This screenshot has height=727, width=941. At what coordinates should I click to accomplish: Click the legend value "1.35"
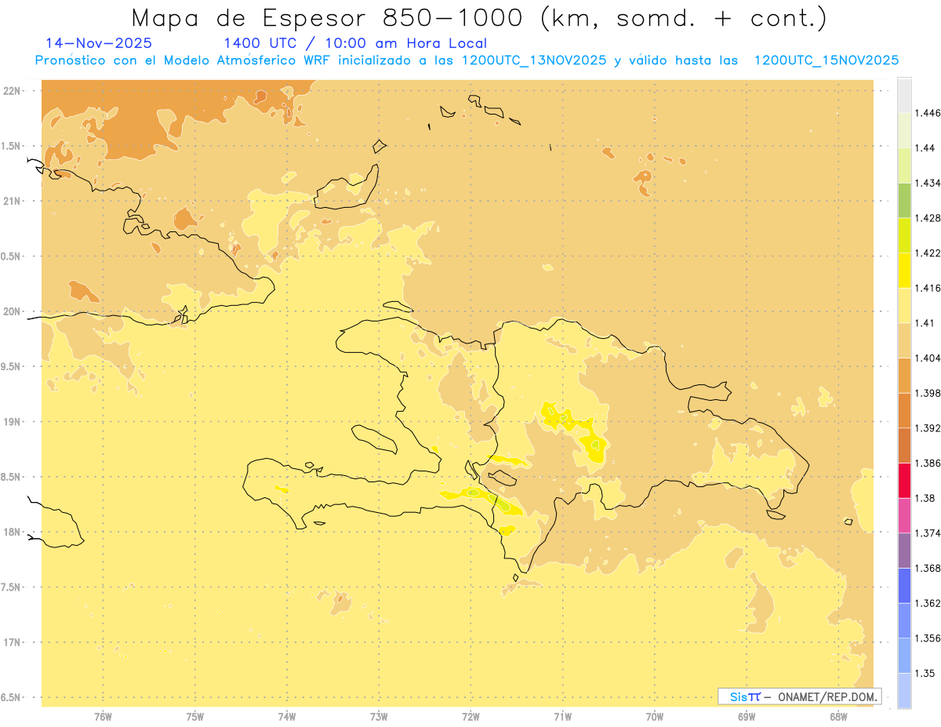pyautogui.click(x=925, y=673)
